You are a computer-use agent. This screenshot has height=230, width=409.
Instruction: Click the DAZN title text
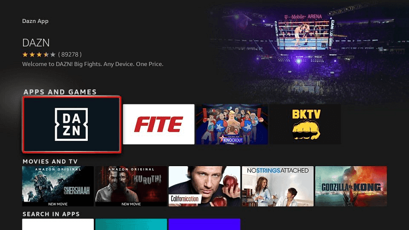pyautogui.click(x=36, y=43)
